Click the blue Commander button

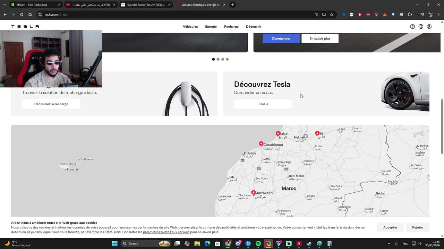coord(281,38)
